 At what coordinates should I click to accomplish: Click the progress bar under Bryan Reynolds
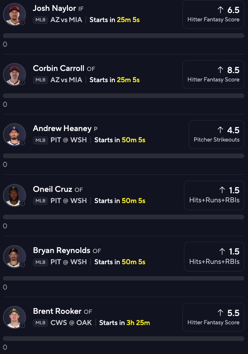point(124,278)
